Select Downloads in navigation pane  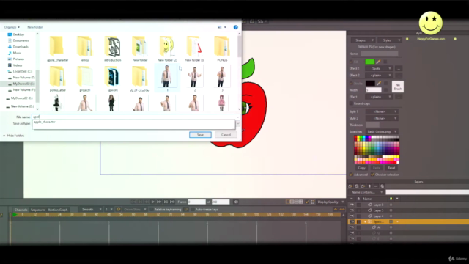coord(21,47)
